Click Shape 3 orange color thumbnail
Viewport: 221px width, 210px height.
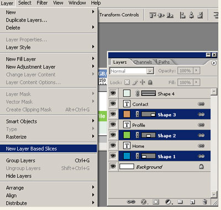point(127,114)
